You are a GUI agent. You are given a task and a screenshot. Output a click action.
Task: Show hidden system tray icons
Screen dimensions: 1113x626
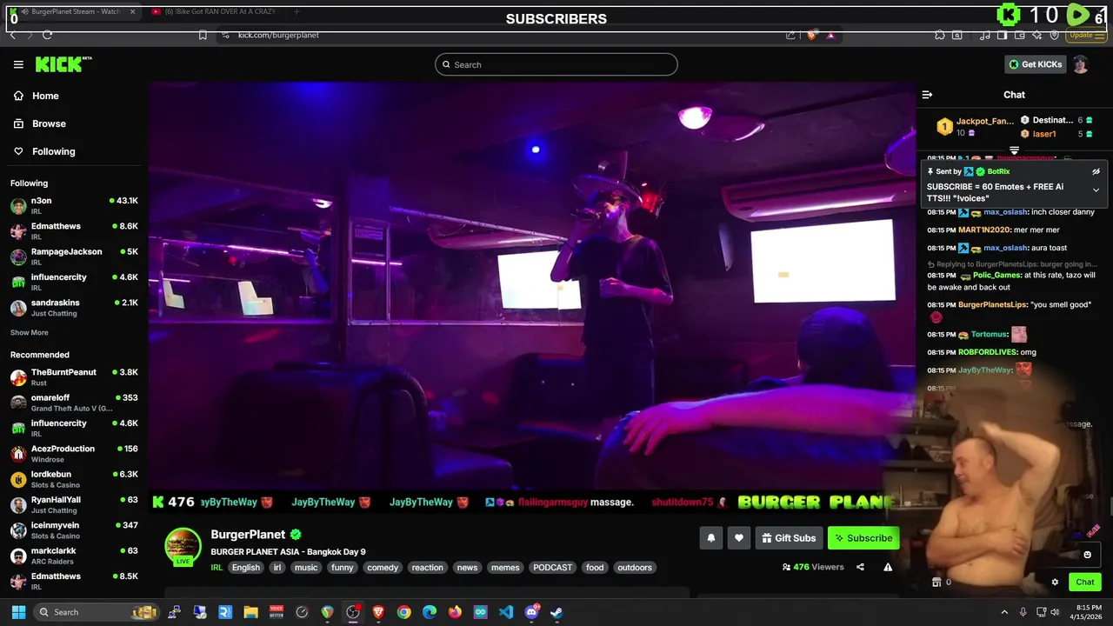[1004, 612]
